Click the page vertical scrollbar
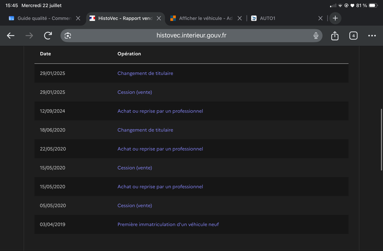This screenshot has height=251, width=383. pos(381,140)
